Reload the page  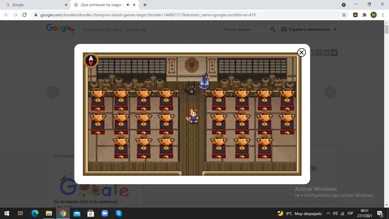(x=24, y=15)
